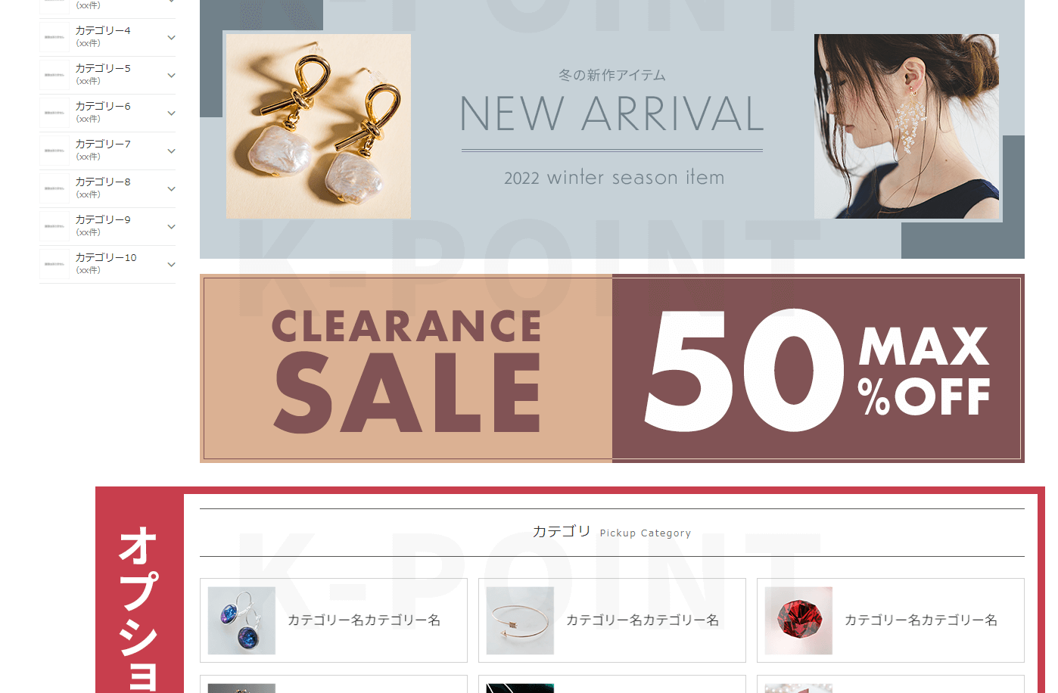Screen dimensions: 1058x693
Task: Expand the カテゴリー10 chevron
Action: [171, 265]
